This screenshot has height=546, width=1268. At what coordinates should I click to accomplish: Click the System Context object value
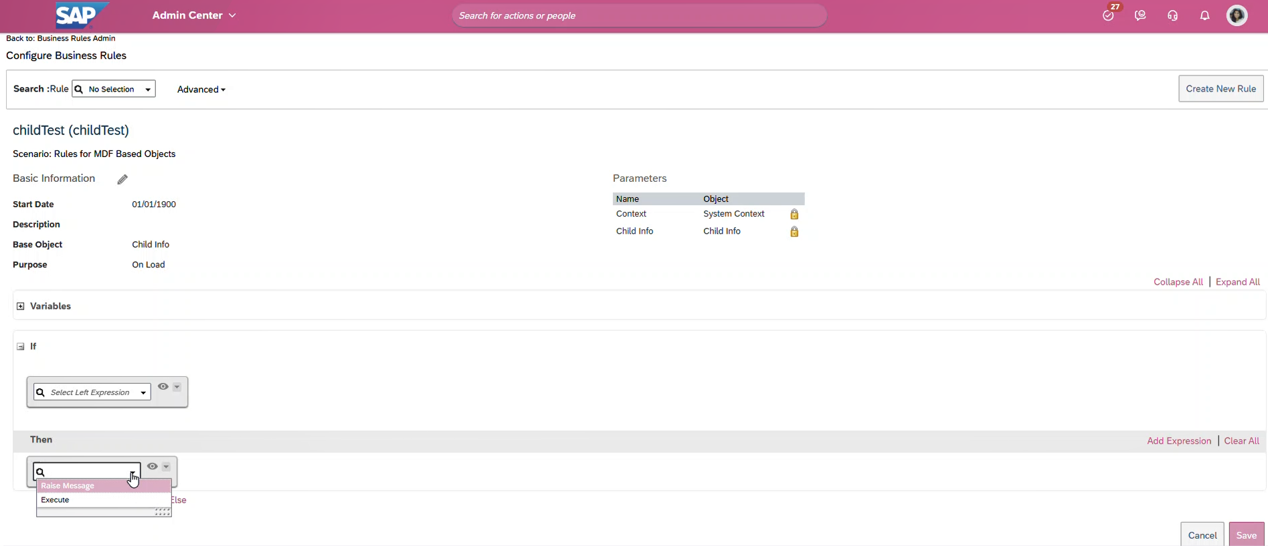pyautogui.click(x=733, y=214)
